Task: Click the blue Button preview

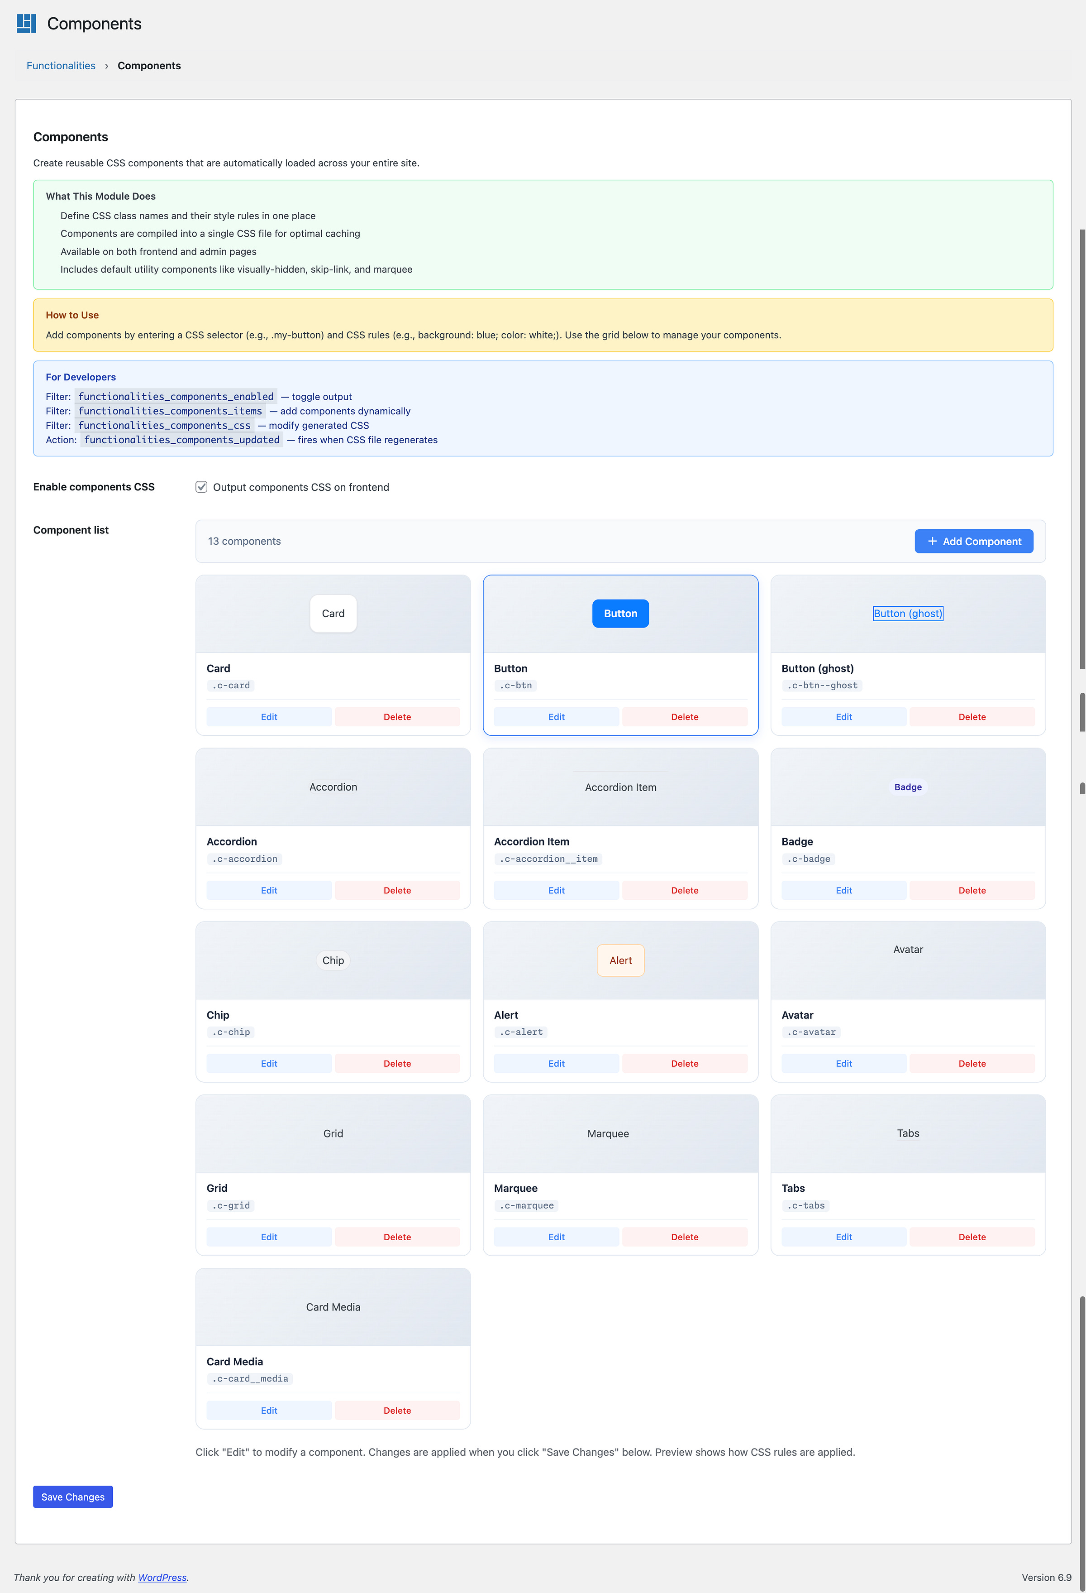Action: click(620, 614)
